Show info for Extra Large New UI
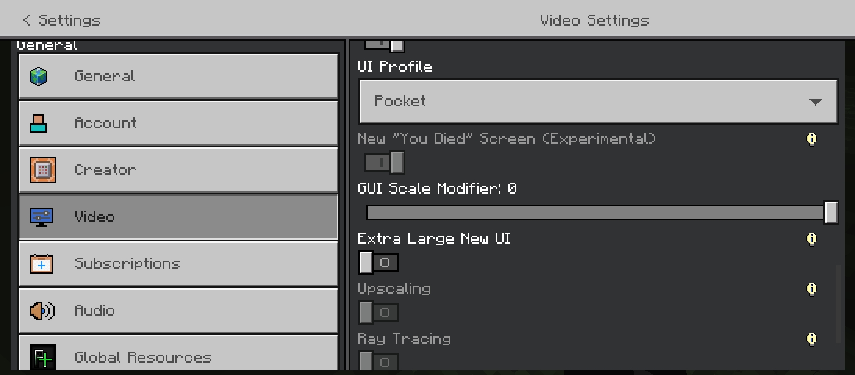Image resolution: width=855 pixels, height=375 pixels. click(811, 239)
